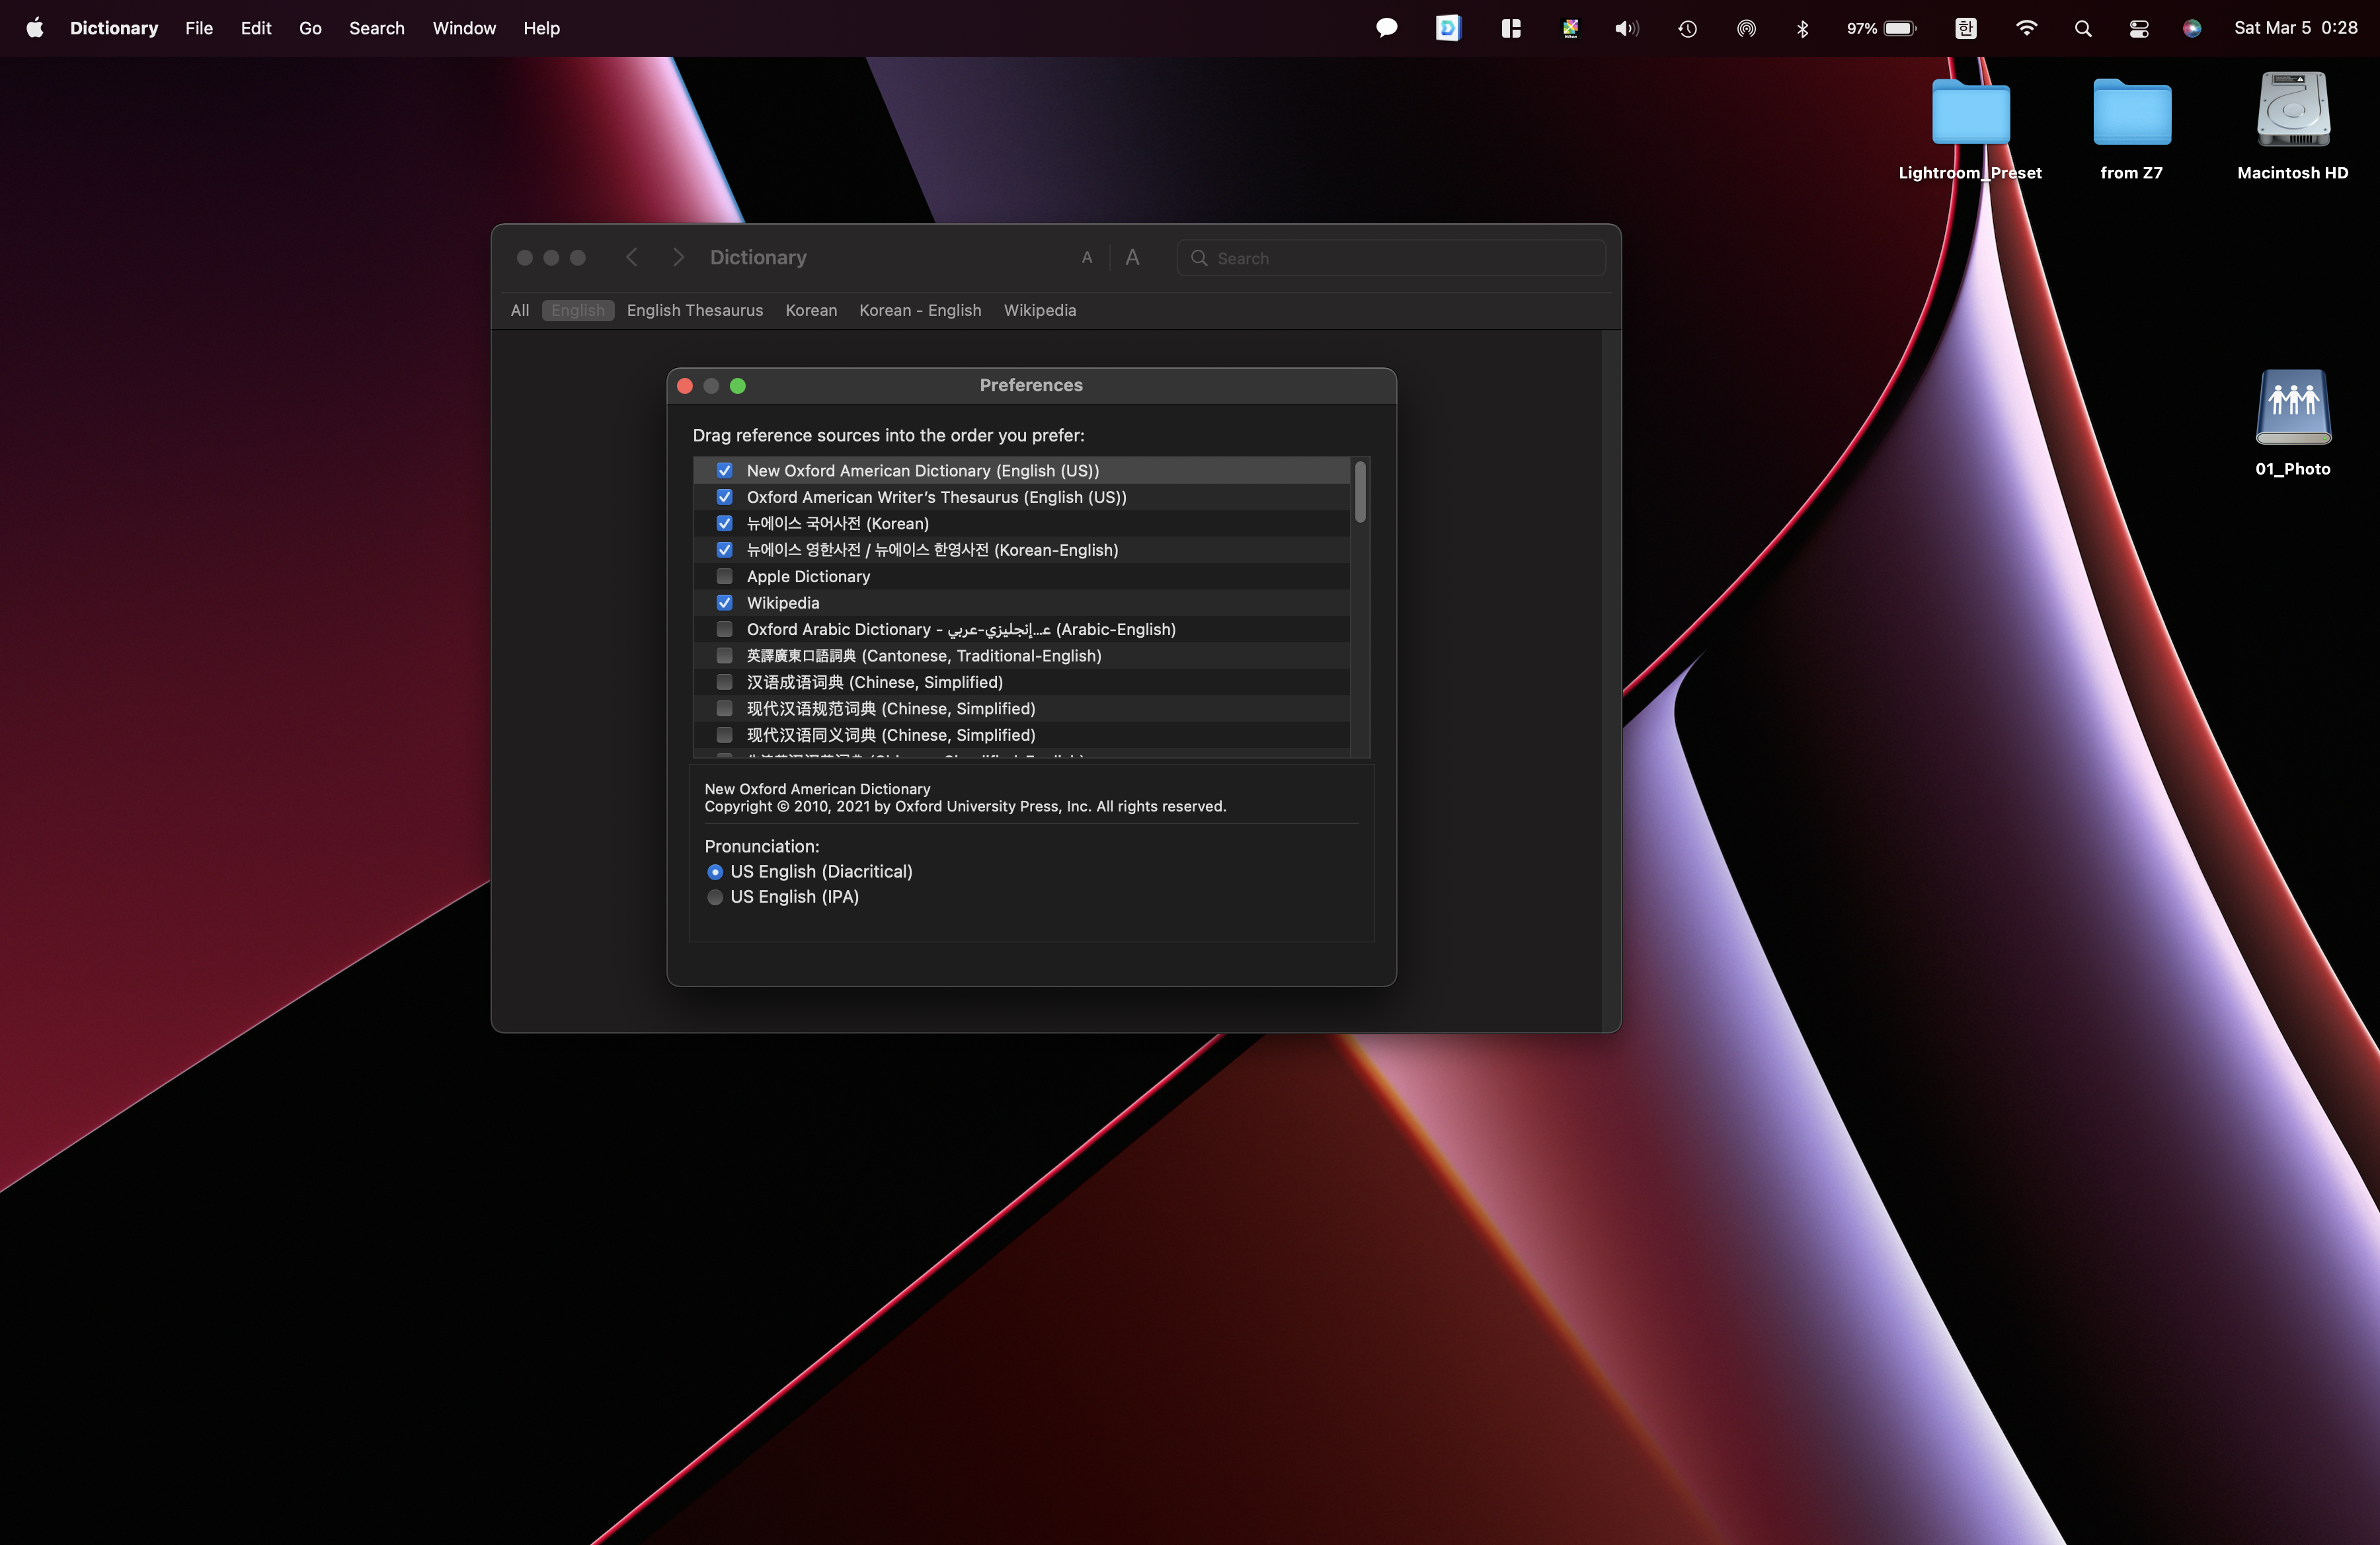Switch to English Thesaurus tab
Image resolution: width=2380 pixels, height=1545 pixels.
coord(694,311)
